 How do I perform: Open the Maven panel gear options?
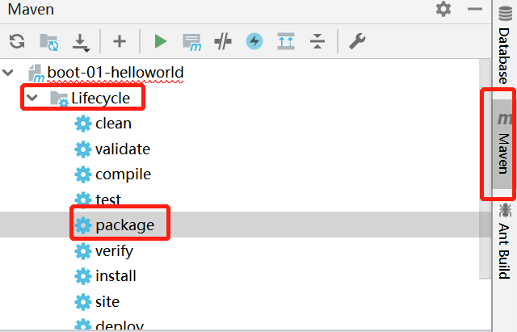coord(443,10)
